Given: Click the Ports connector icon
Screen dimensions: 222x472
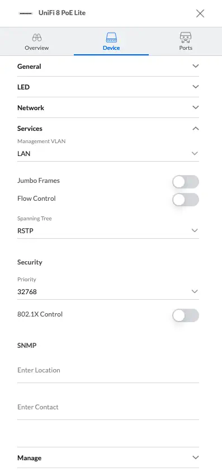Looking at the screenshot, I should pos(186,37).
